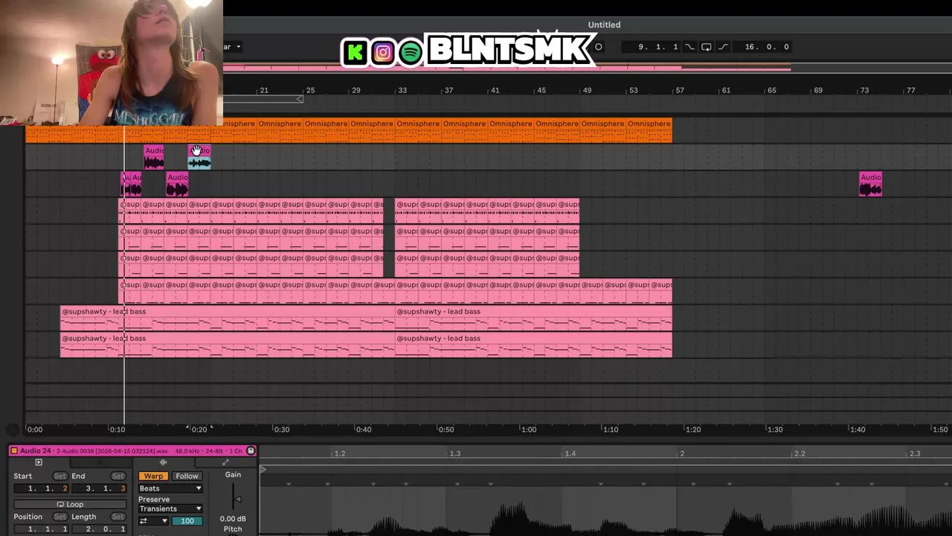Screen dimensions: 952x536
Task: Toggle the punch-in switch
Action: [x=689, y=47]
